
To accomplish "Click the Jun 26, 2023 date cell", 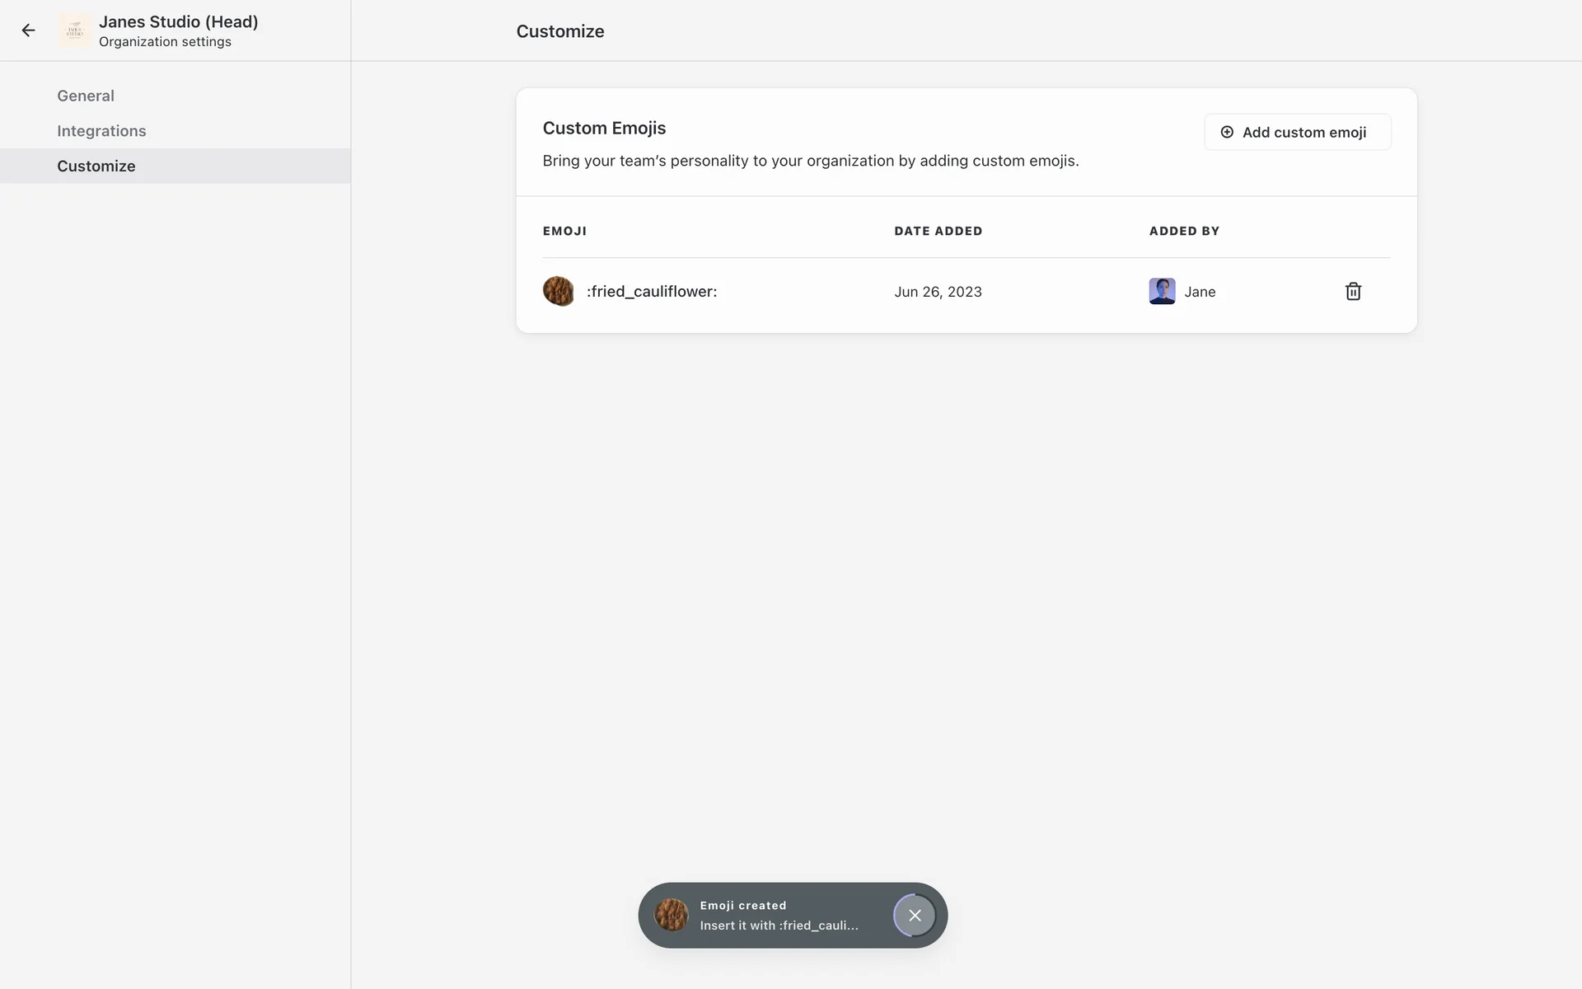I will [938, 292].
